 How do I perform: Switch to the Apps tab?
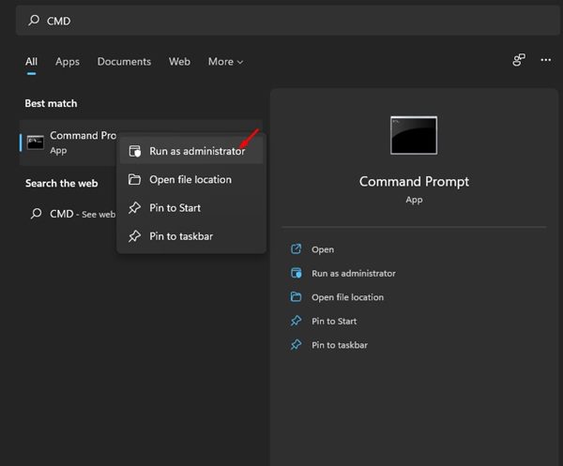[68, 62]
